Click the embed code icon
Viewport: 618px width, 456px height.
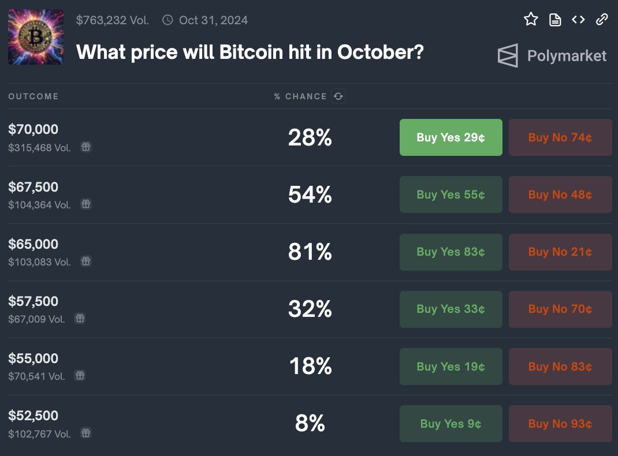click(578, 19)
